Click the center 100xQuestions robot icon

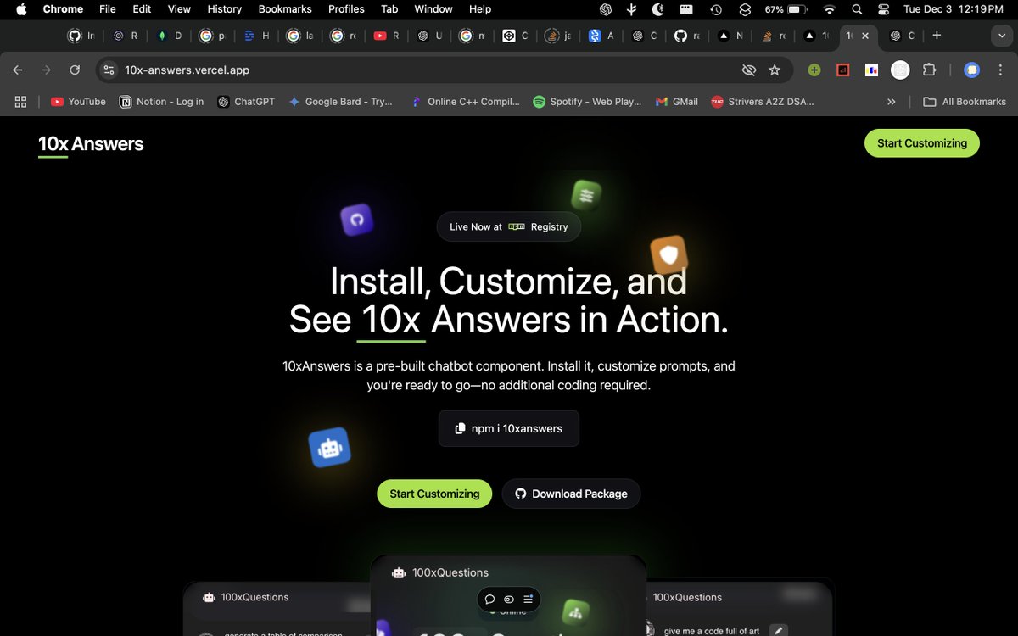(399, 572)
